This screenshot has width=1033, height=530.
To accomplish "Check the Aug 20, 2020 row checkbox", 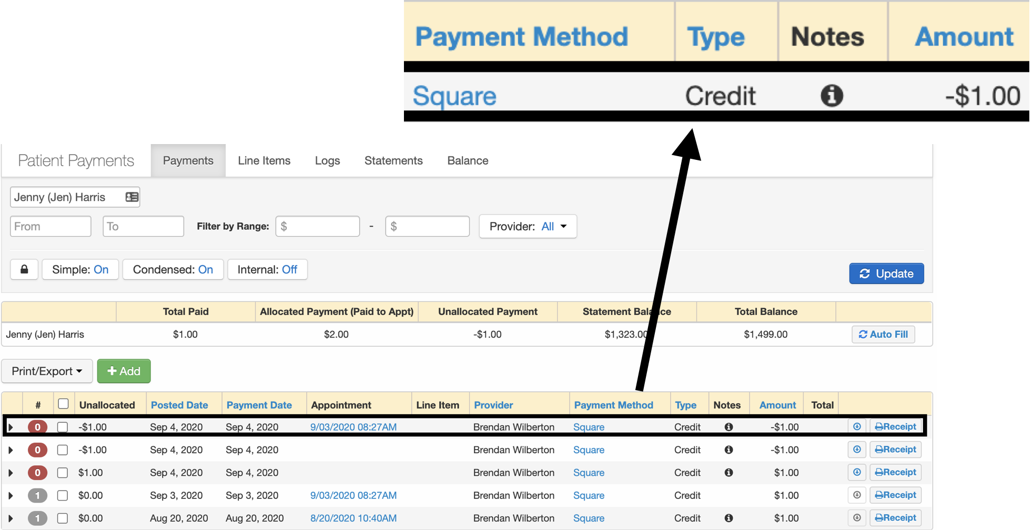I will [x=63, y=518].
